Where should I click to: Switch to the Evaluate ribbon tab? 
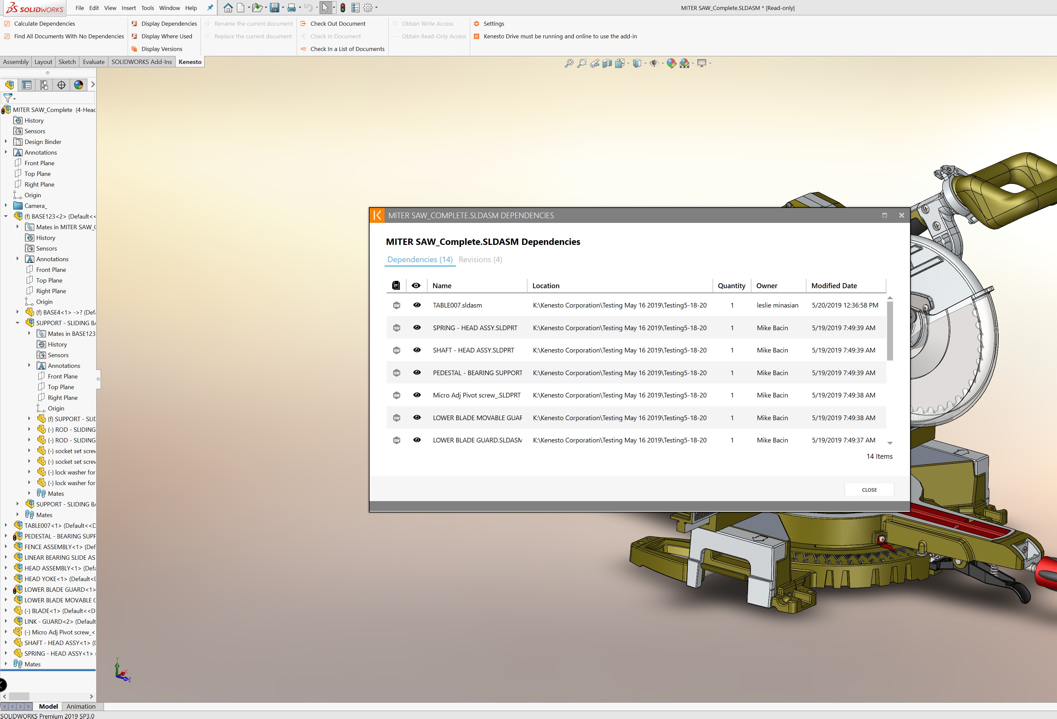tap(94, 62)
